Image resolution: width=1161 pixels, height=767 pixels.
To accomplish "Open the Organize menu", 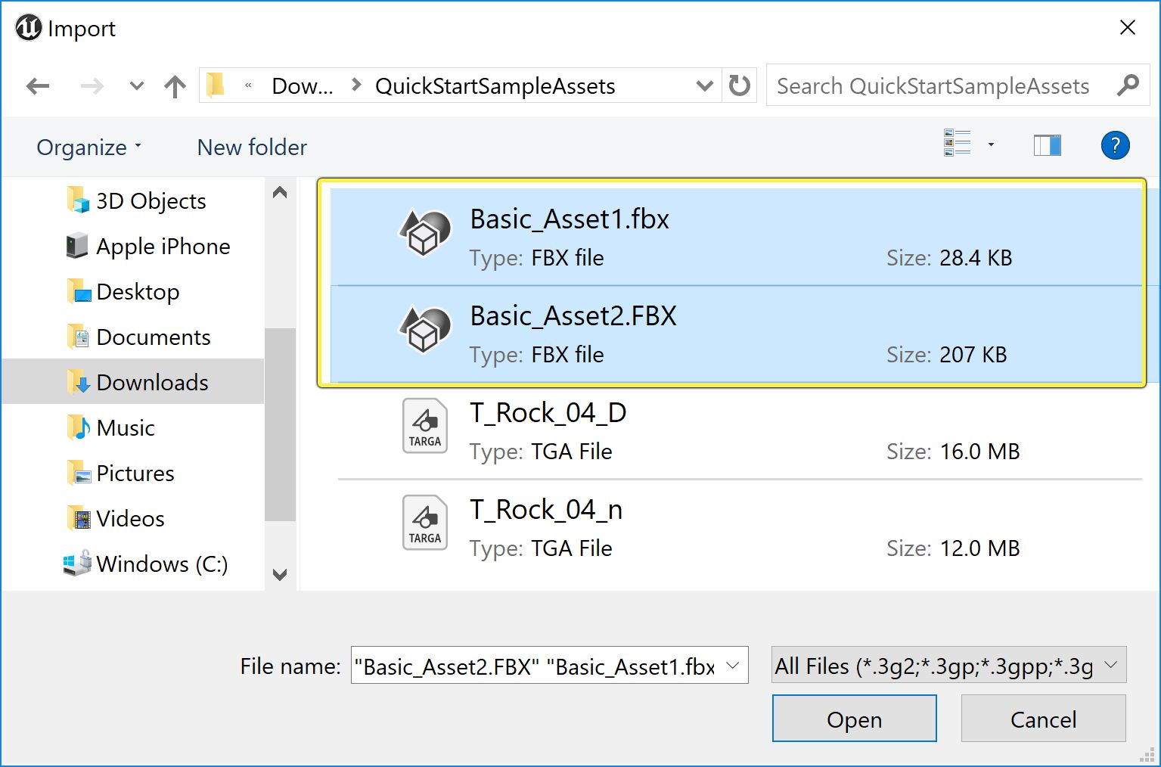I will coord(88,147).
